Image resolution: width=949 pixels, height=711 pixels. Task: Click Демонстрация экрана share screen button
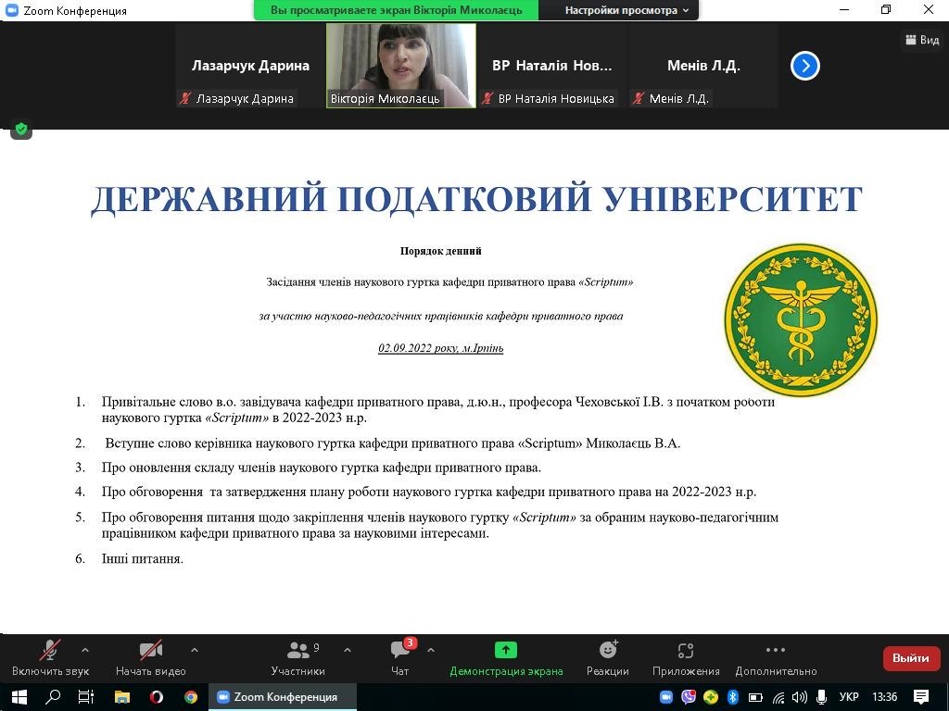[506, 658]
